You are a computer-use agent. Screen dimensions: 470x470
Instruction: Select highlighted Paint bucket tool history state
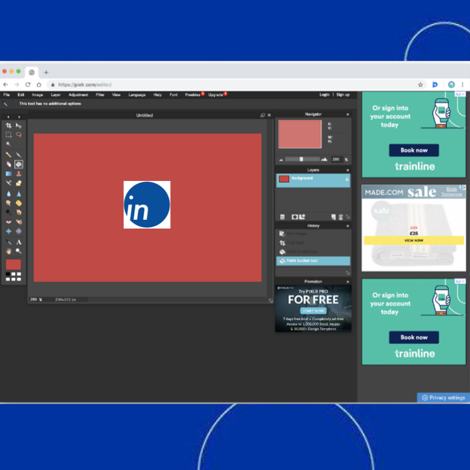[x=313, y=261]
